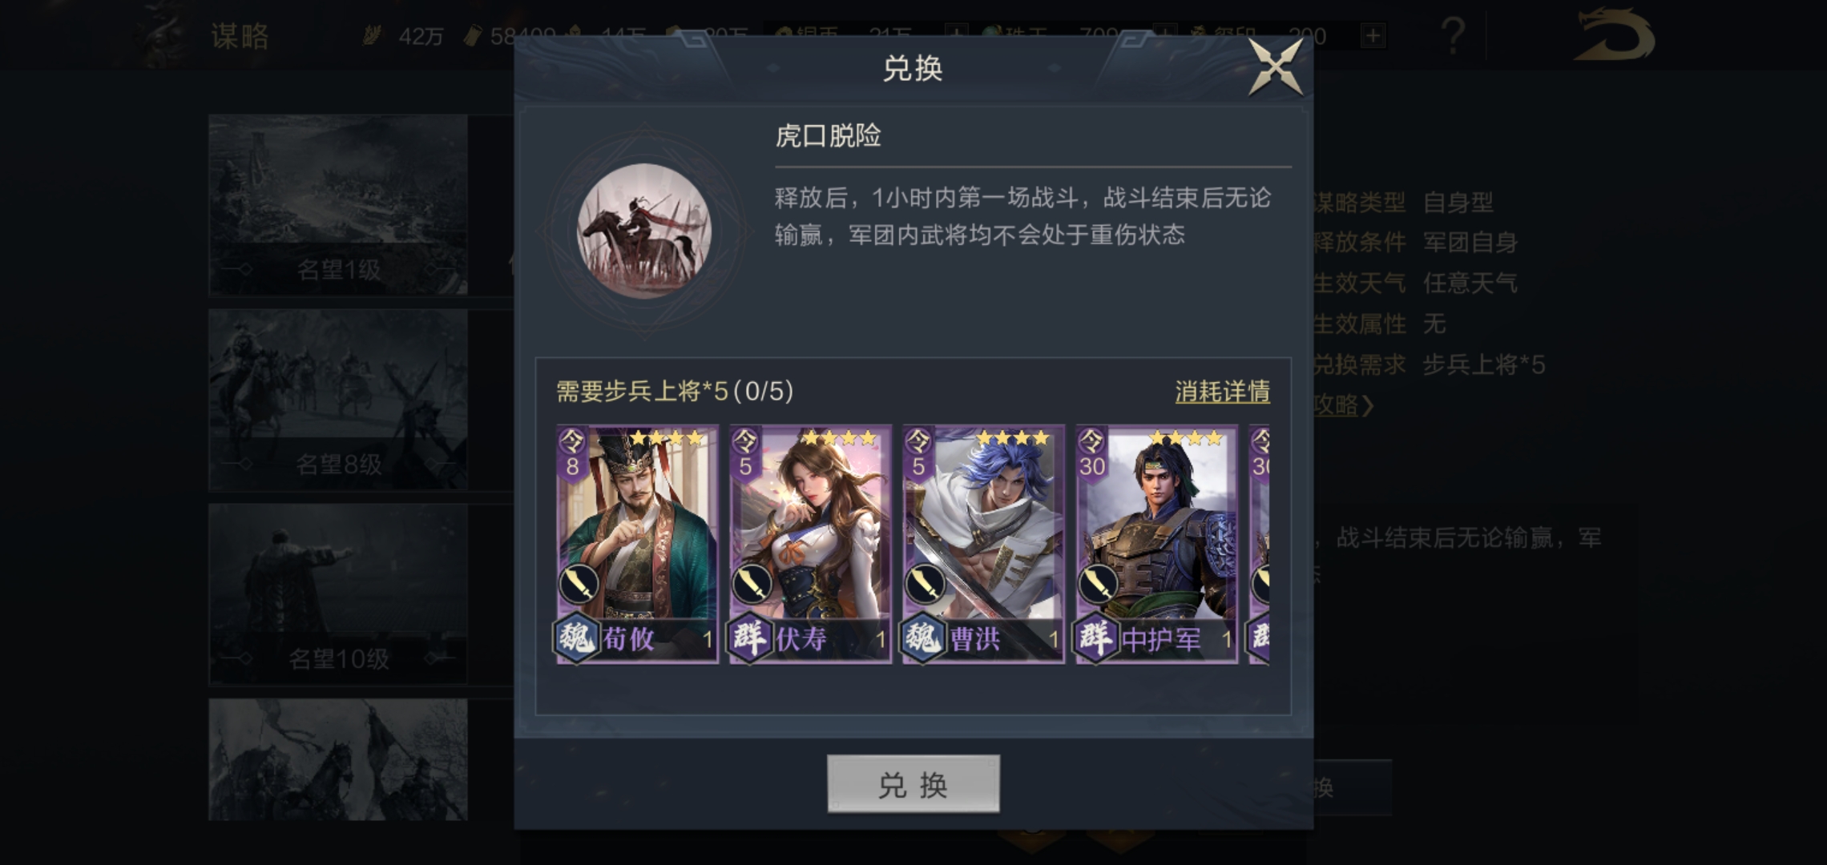Select the 伏寿 general card
The image size is (1827, 865).
point(810,544)
